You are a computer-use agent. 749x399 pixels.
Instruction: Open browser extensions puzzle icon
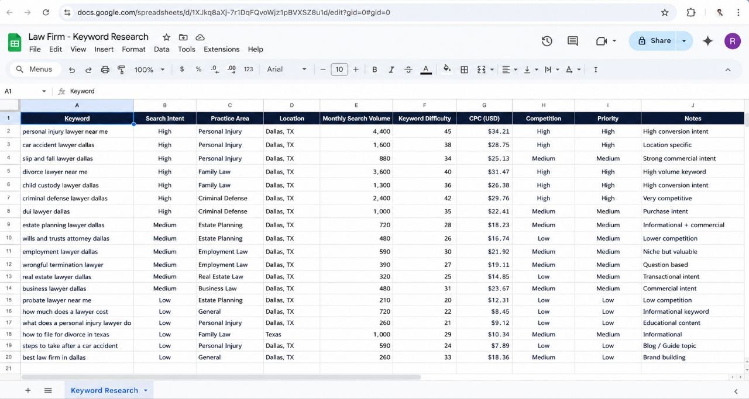(x=691, y=12)
